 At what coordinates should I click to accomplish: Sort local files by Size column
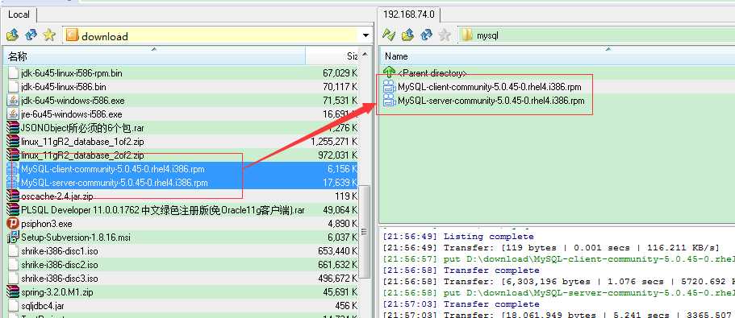pos(332,56)
